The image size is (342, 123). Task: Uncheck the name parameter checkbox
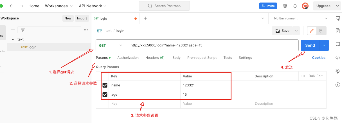105,85
